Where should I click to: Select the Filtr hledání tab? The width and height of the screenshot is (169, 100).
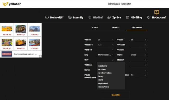pyautogui.click(x=137, y=27)
